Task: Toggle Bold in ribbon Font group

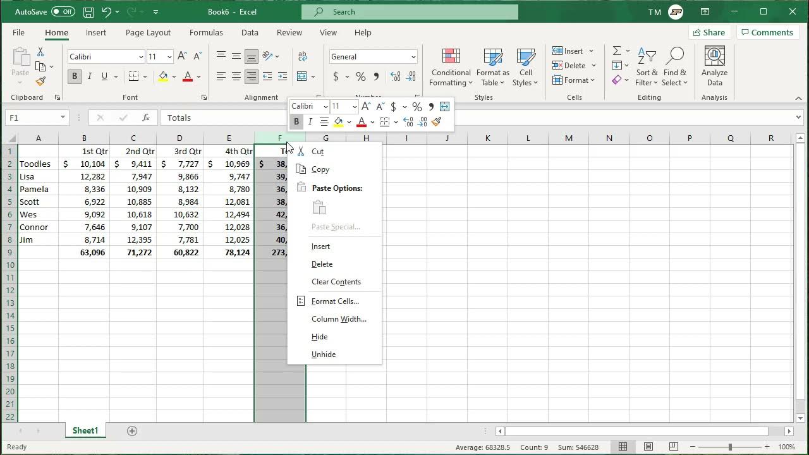Action: (75, 76)
